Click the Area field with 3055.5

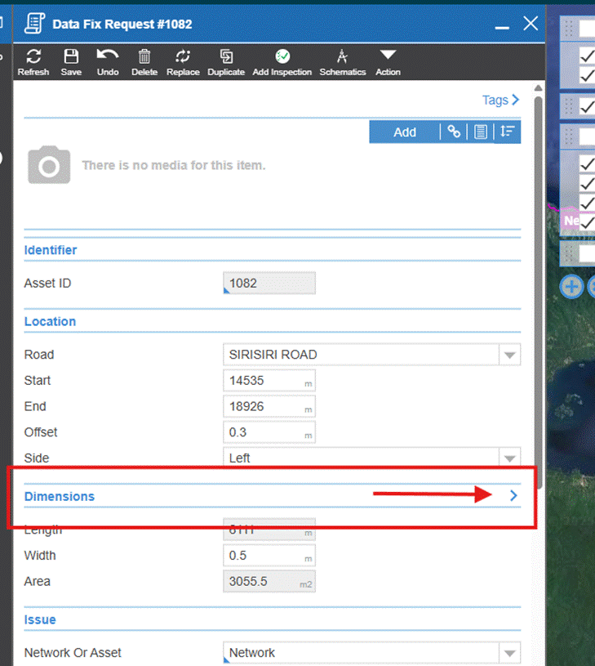[x=269, y=582]
